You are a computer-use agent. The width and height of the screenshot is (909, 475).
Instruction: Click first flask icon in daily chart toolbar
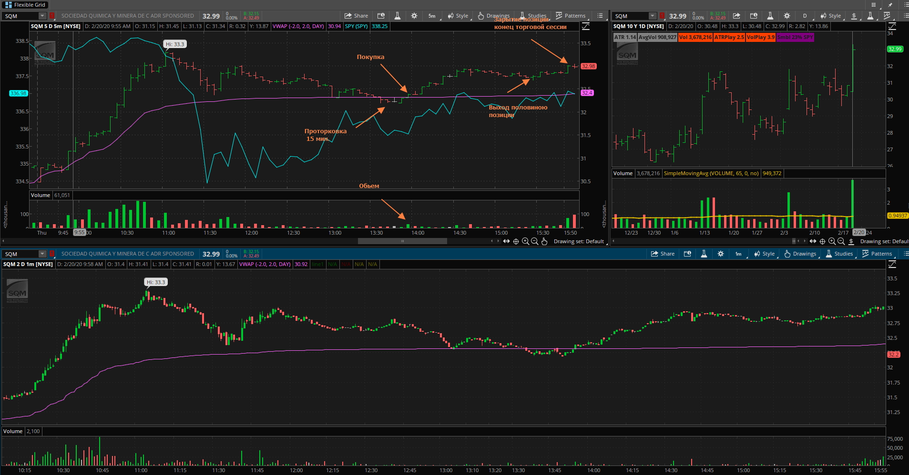pyautogui.click(x=770, y=16)
